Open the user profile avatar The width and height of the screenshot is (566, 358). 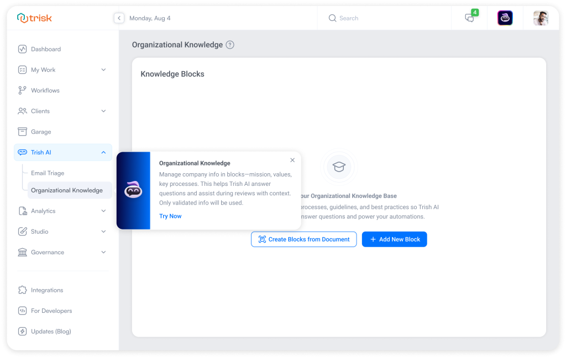(541, 18)
